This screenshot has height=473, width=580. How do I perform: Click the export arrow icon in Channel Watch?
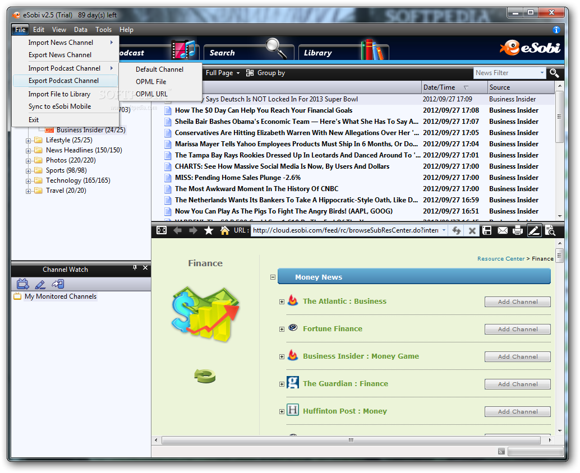coord(58,284)
